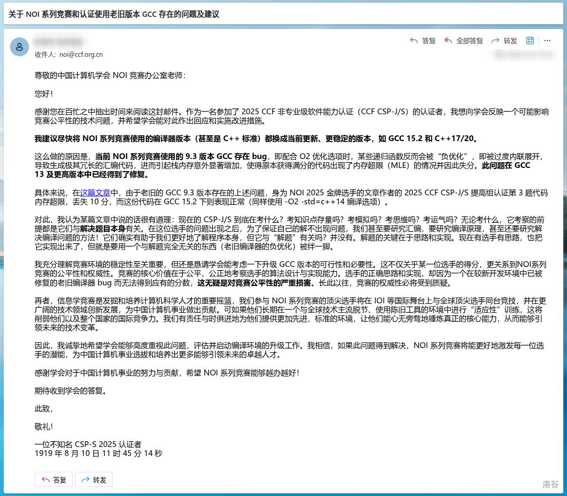Image resolution: width=567 pixels, height=496 pixels.
Task: Click the signature 一位不知名 CSP-S 2025 认证者
Action: [x=88, y=444]
